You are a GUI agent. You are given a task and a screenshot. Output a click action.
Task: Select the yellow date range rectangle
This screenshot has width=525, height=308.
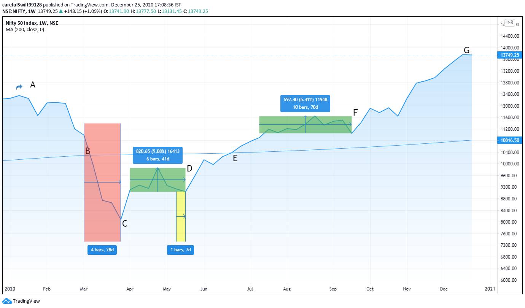coord(181,216)
